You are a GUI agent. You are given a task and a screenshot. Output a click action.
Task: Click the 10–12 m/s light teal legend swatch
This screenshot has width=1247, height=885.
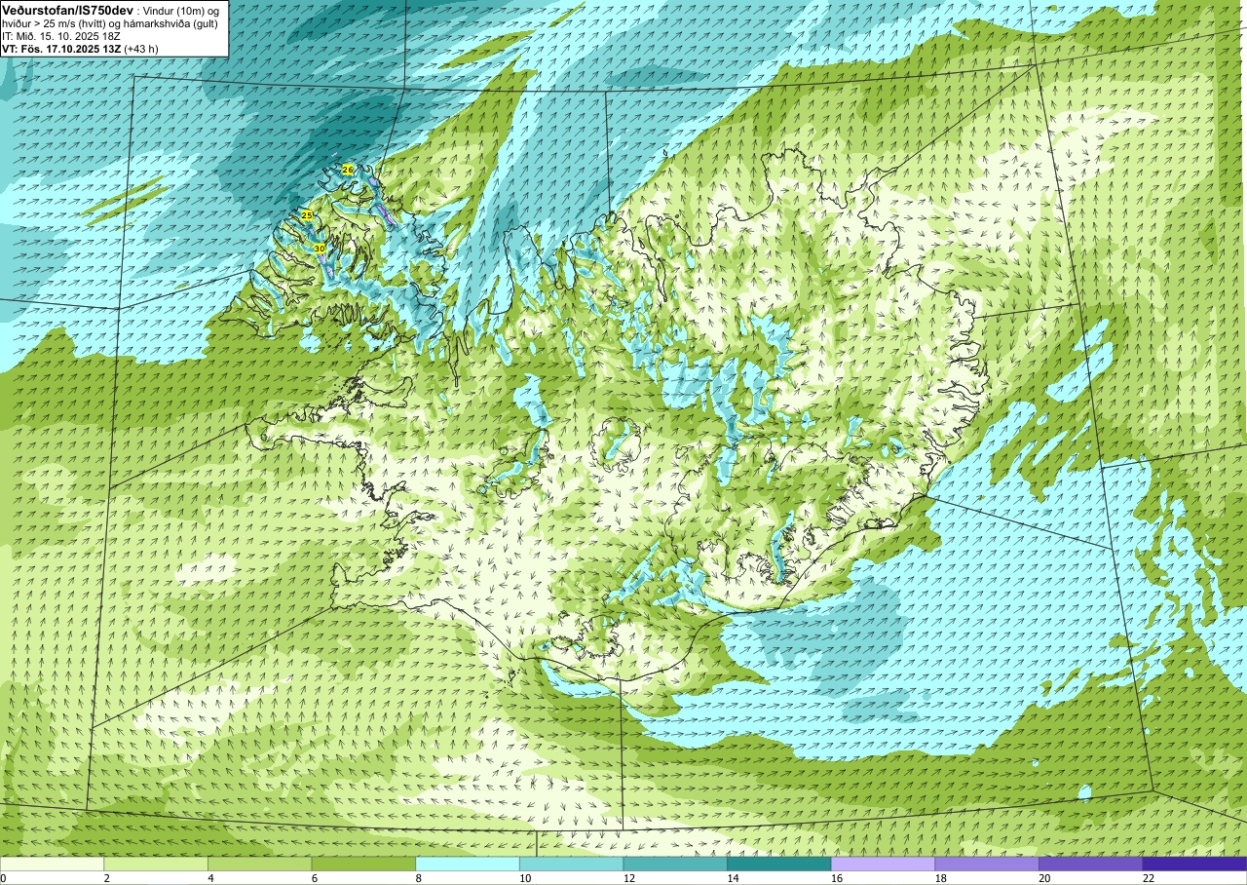572,864
